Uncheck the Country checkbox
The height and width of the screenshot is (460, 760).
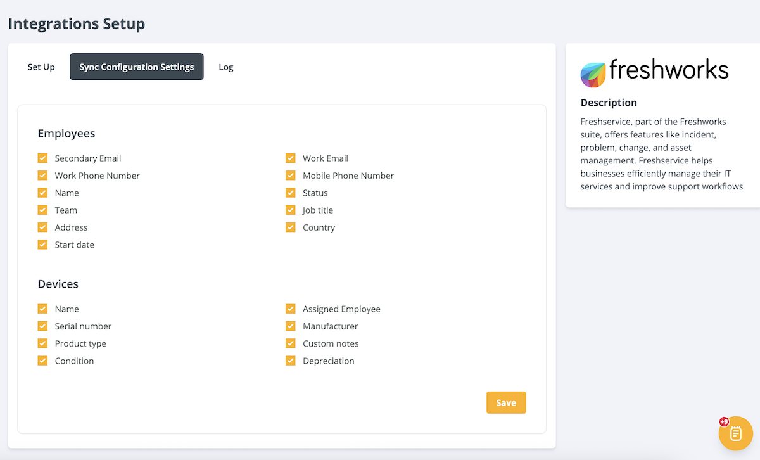(x=291, y=227)
